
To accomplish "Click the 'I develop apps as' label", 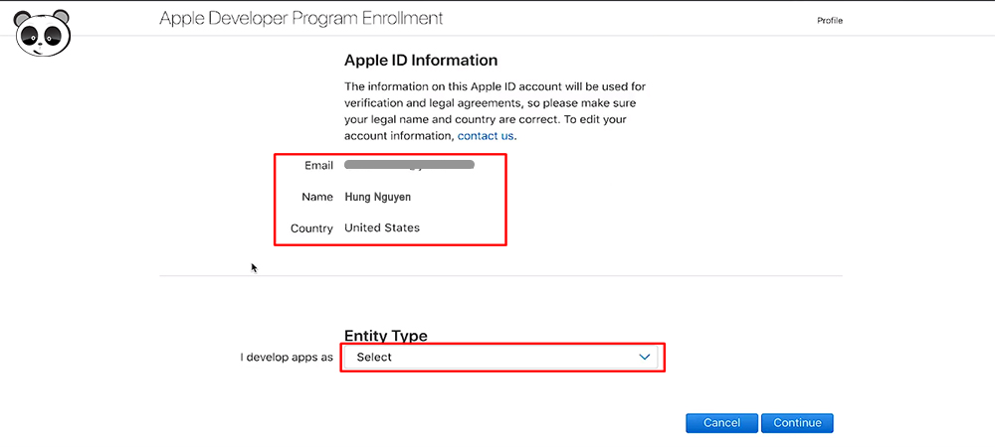I will click(287, 357).
